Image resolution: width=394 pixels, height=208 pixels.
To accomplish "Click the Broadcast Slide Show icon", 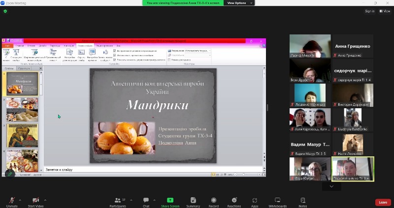I will (34, 52).
